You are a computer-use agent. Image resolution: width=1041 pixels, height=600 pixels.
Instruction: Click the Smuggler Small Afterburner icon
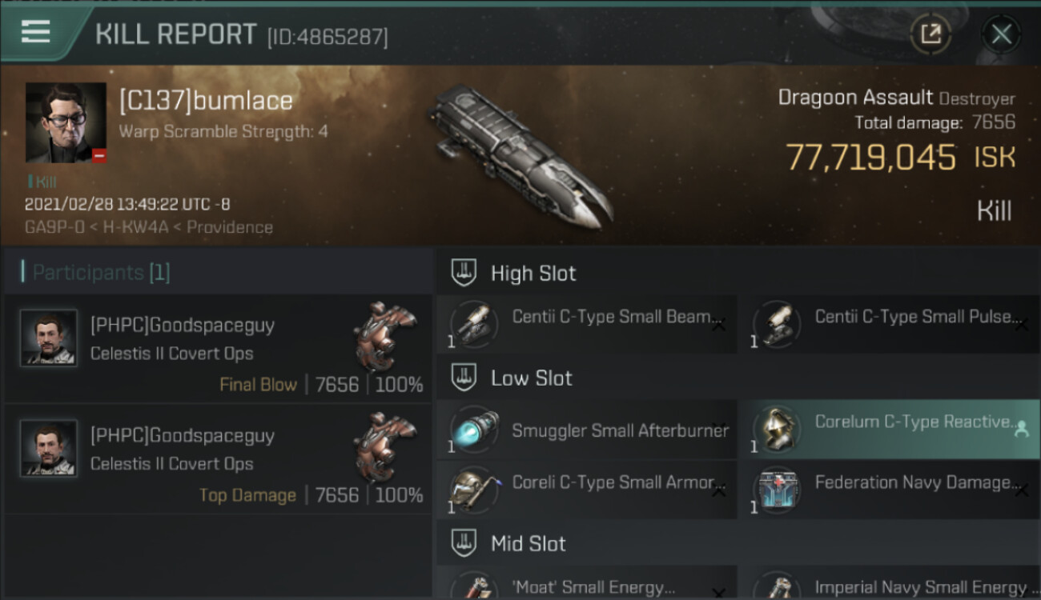pos(474,430)
